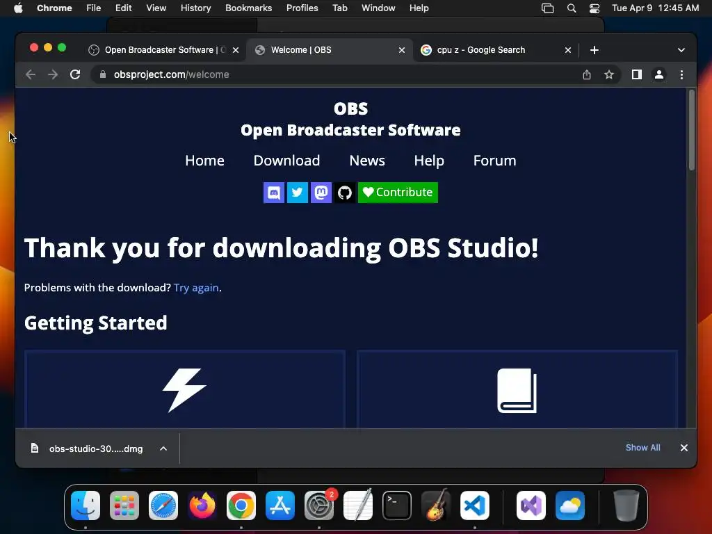The width and height of the screenshot is (712, 534).
Task: Open Finder from the Dock
Action: point(86,505)
